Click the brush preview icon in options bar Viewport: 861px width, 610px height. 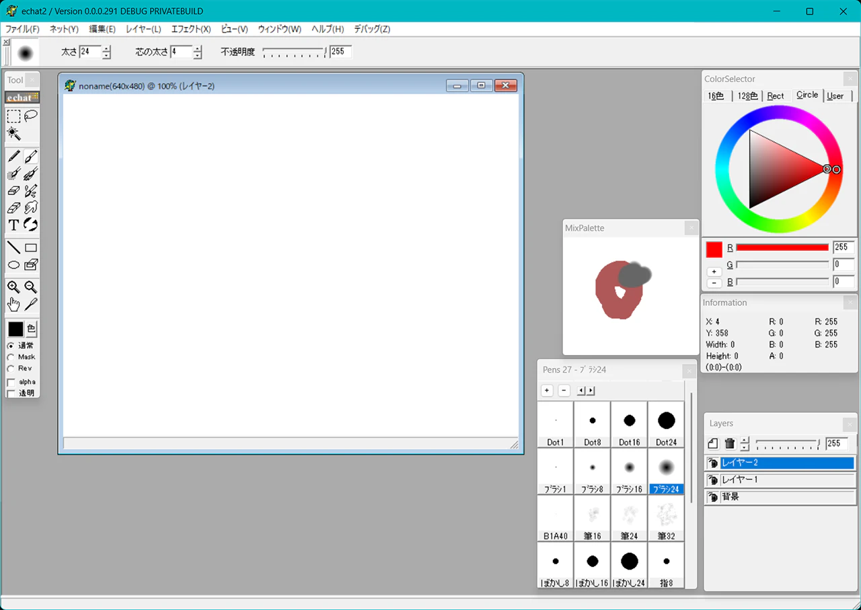[26, 52]
